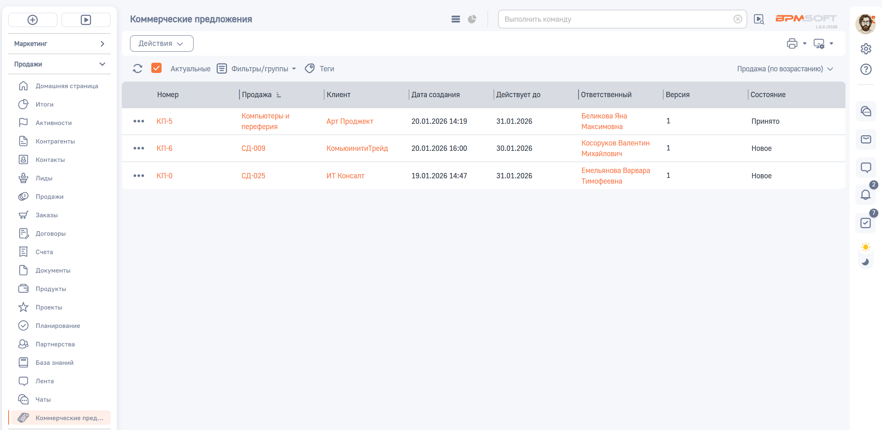Click the refresh list icon

pos(137,68)
